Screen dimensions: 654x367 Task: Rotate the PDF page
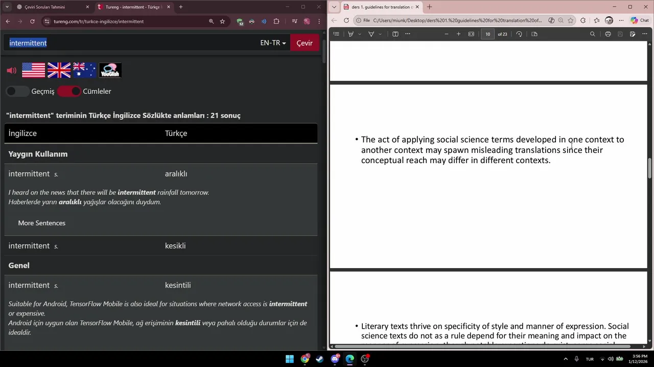[x=519, y=34]
